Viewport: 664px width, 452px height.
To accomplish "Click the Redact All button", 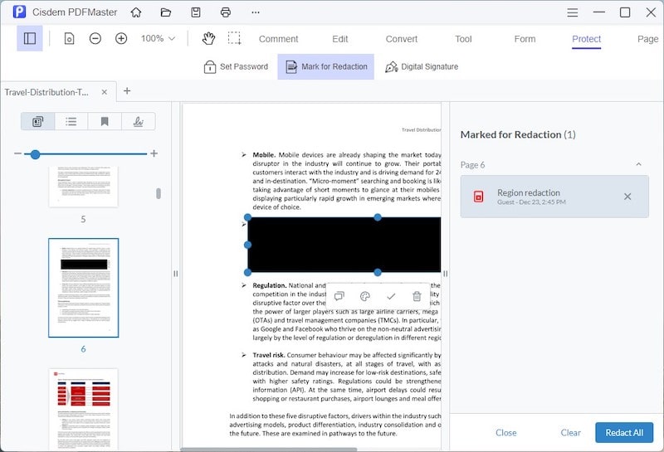I will click(x=624, y=433).
